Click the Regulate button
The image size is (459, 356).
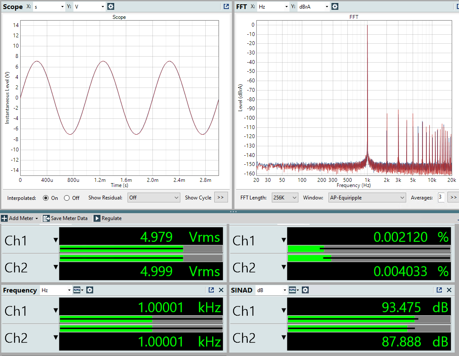(x=108, y=218)
